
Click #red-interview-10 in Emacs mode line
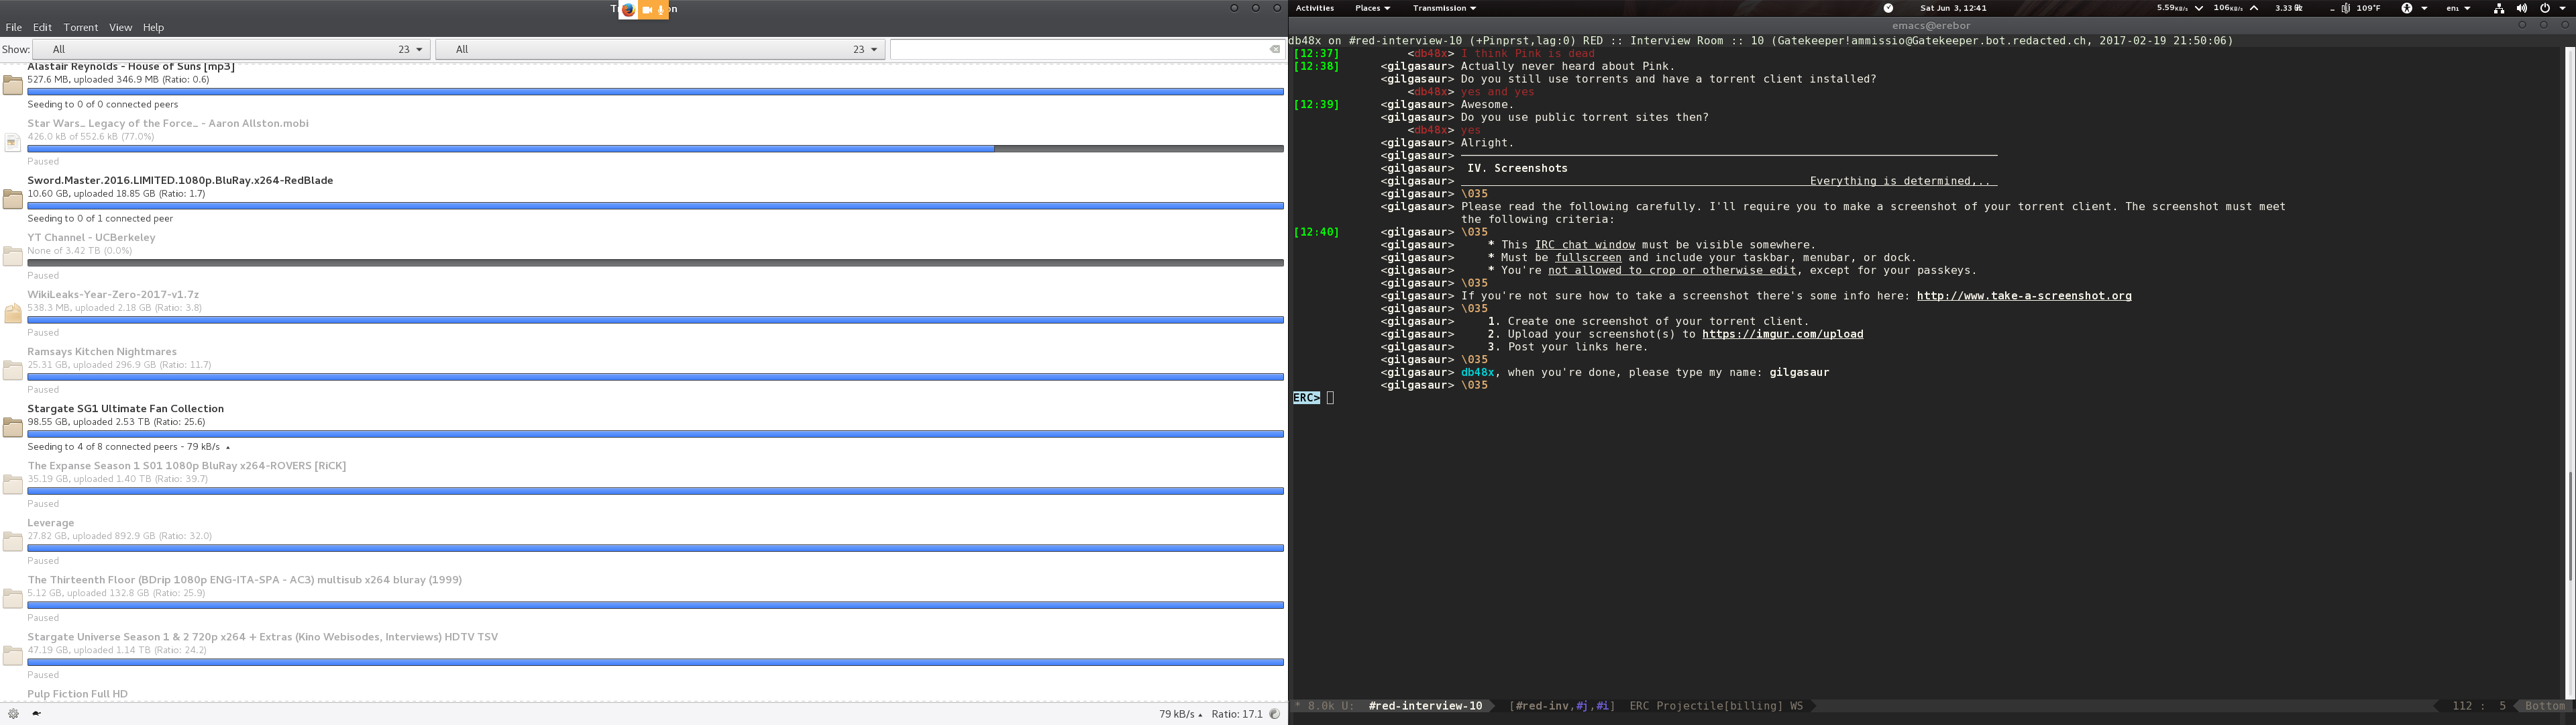pyautogui.click(x=1425, y=706)
